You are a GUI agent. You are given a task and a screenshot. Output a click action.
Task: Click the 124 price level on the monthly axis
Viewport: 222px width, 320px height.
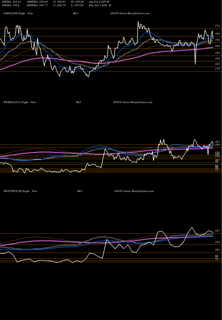217,242
